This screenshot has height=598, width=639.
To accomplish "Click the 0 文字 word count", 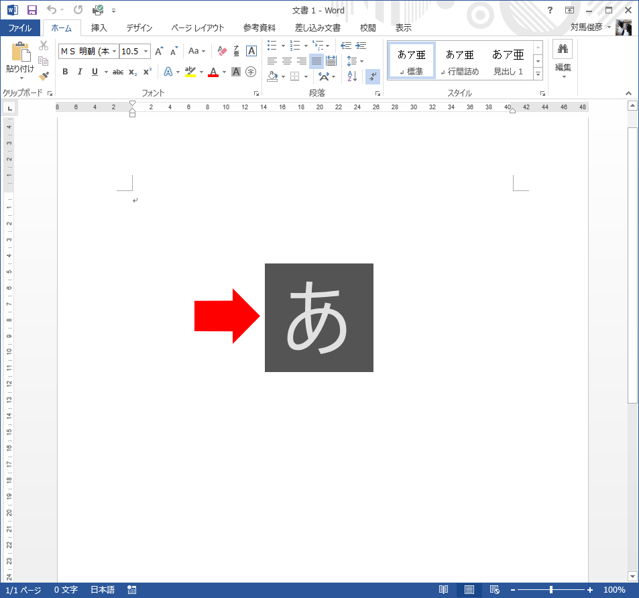I will pyautogui.click(x=66, y=590).
